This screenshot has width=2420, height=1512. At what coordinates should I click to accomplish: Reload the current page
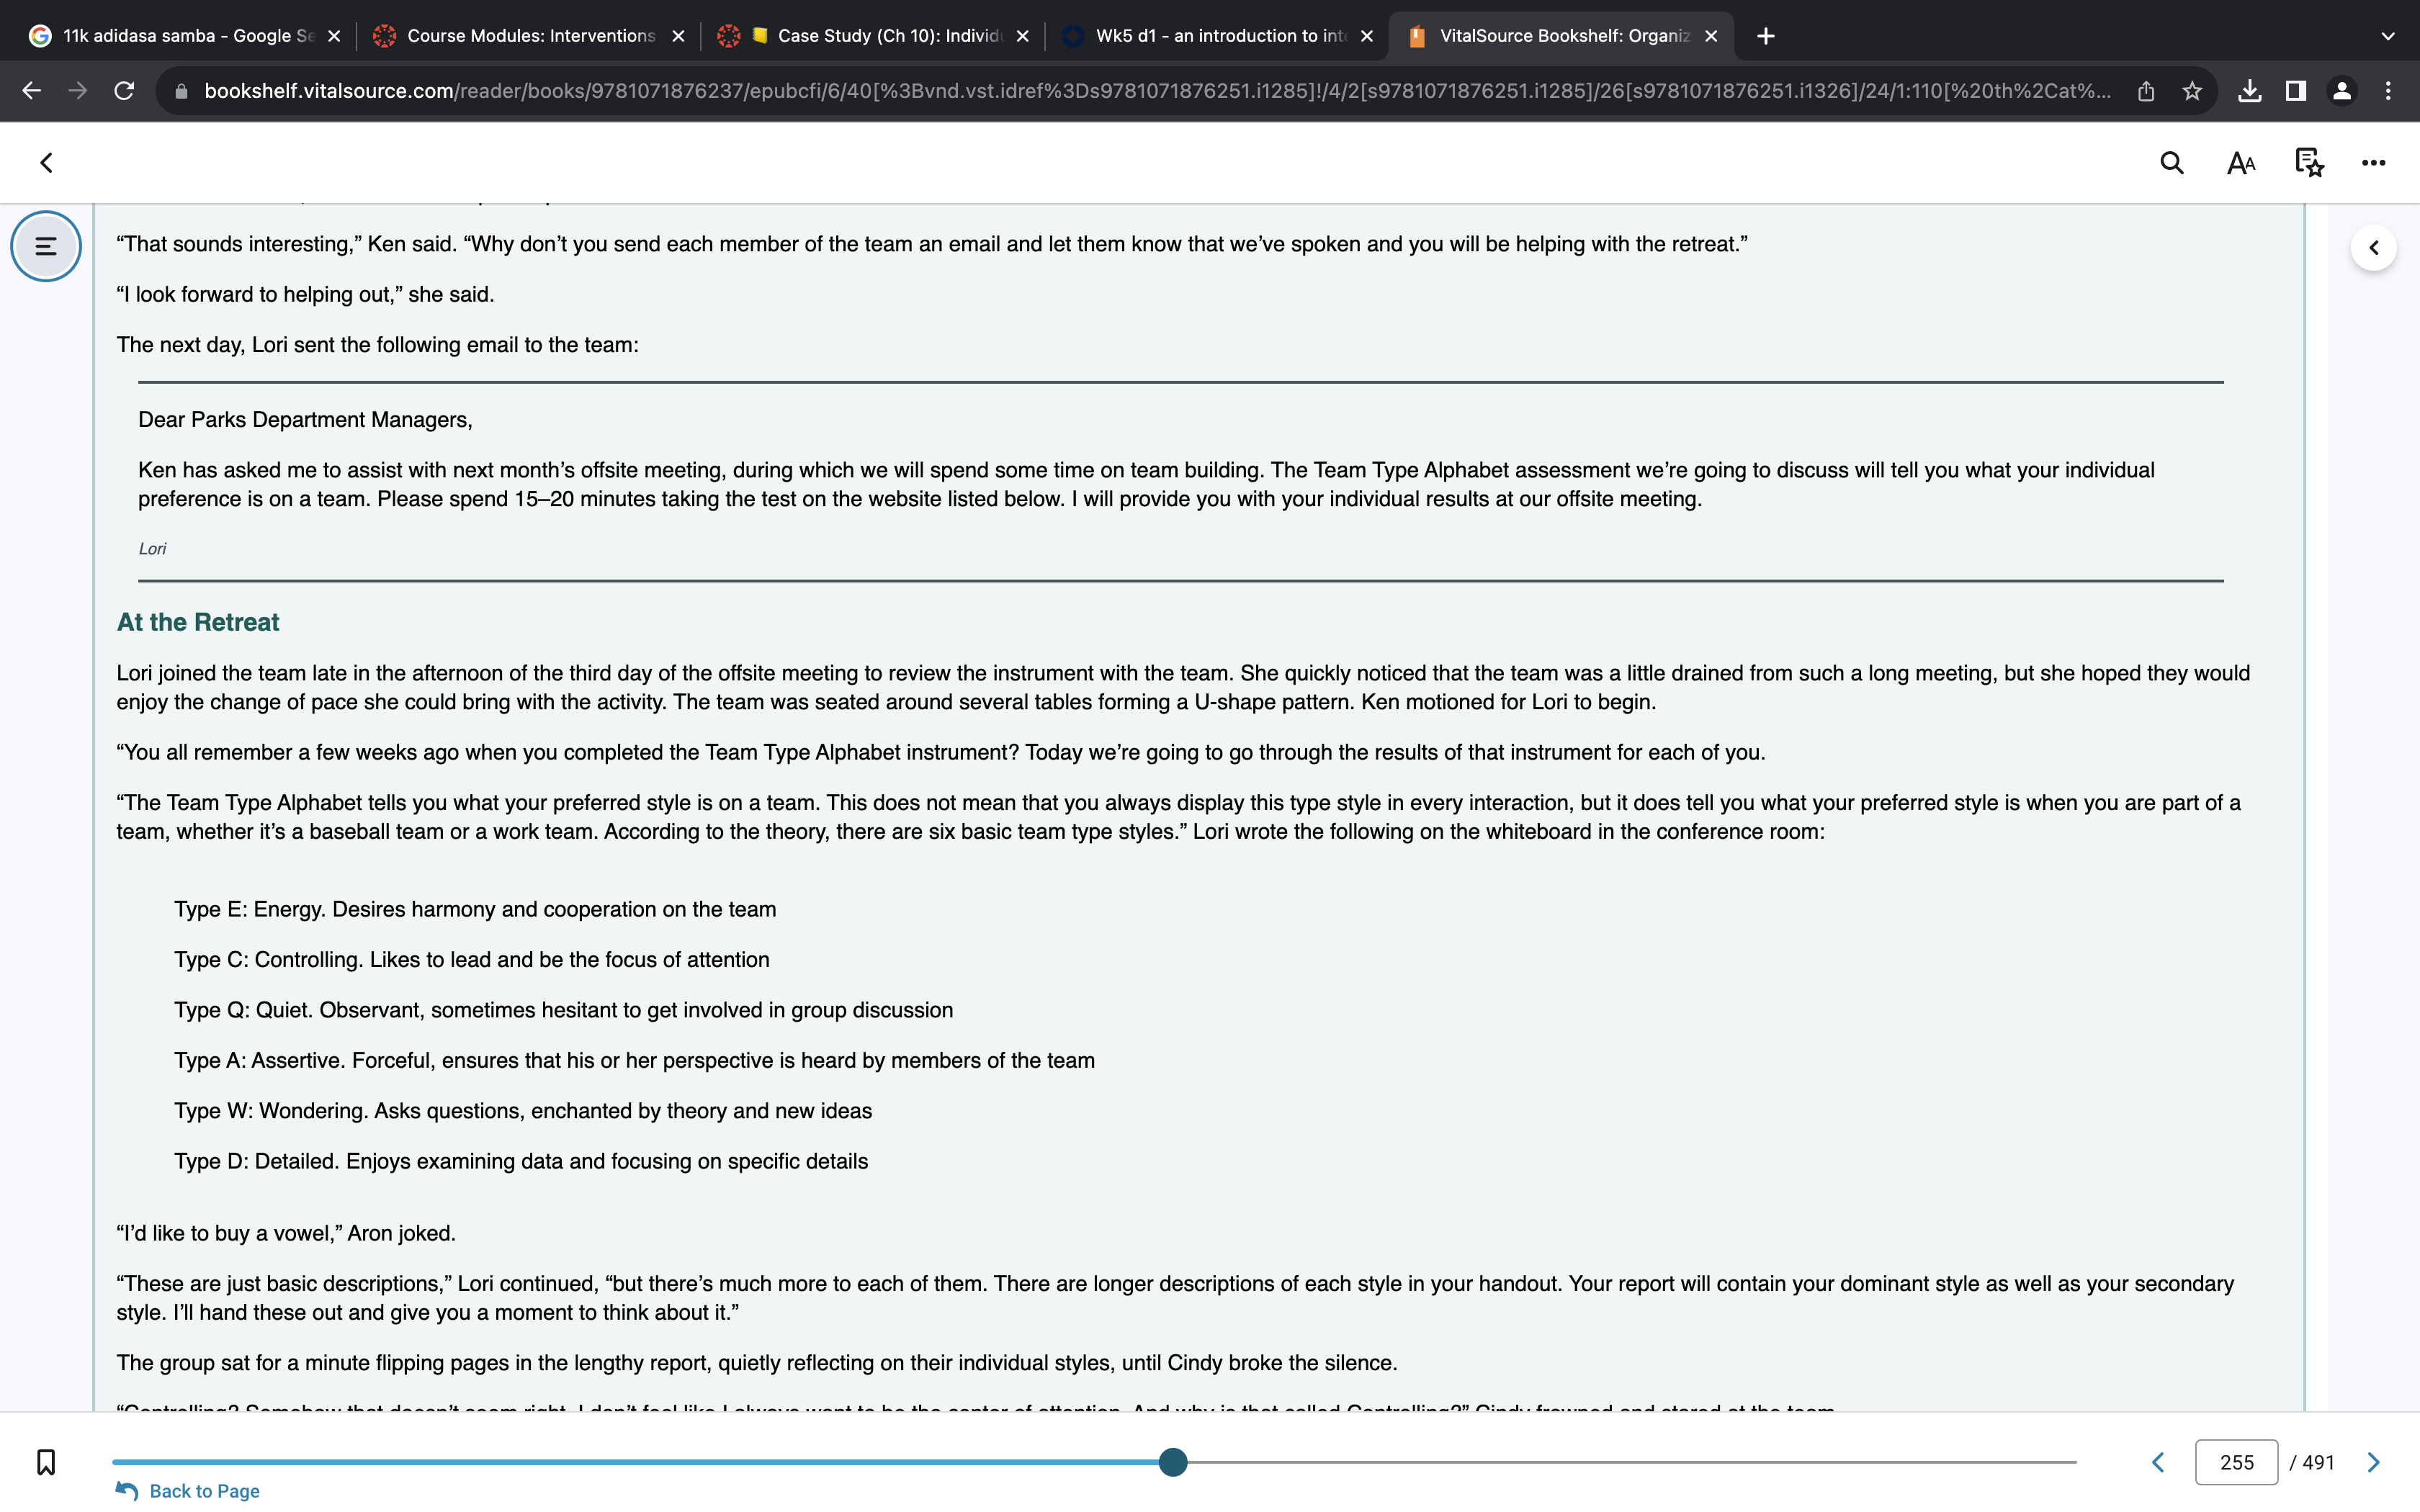coord(124,91)
